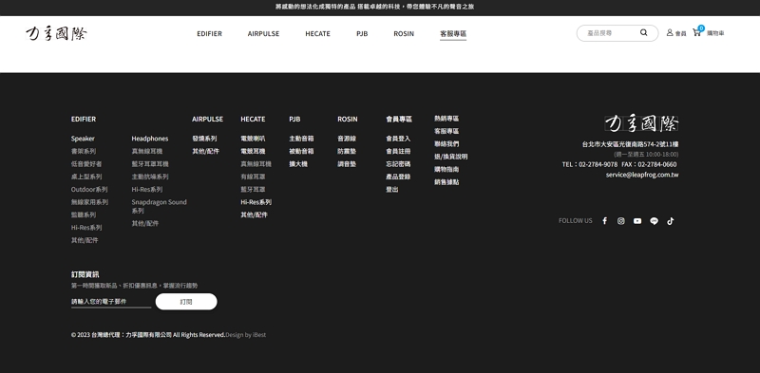Open 無線家用系列 link
Screen dimensions: 760x373
(89, 202)
